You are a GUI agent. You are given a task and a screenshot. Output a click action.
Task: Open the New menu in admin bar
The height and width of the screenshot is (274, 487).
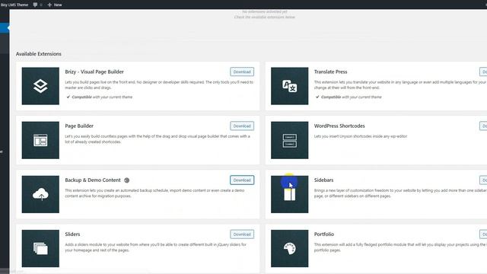pos(55,5)
